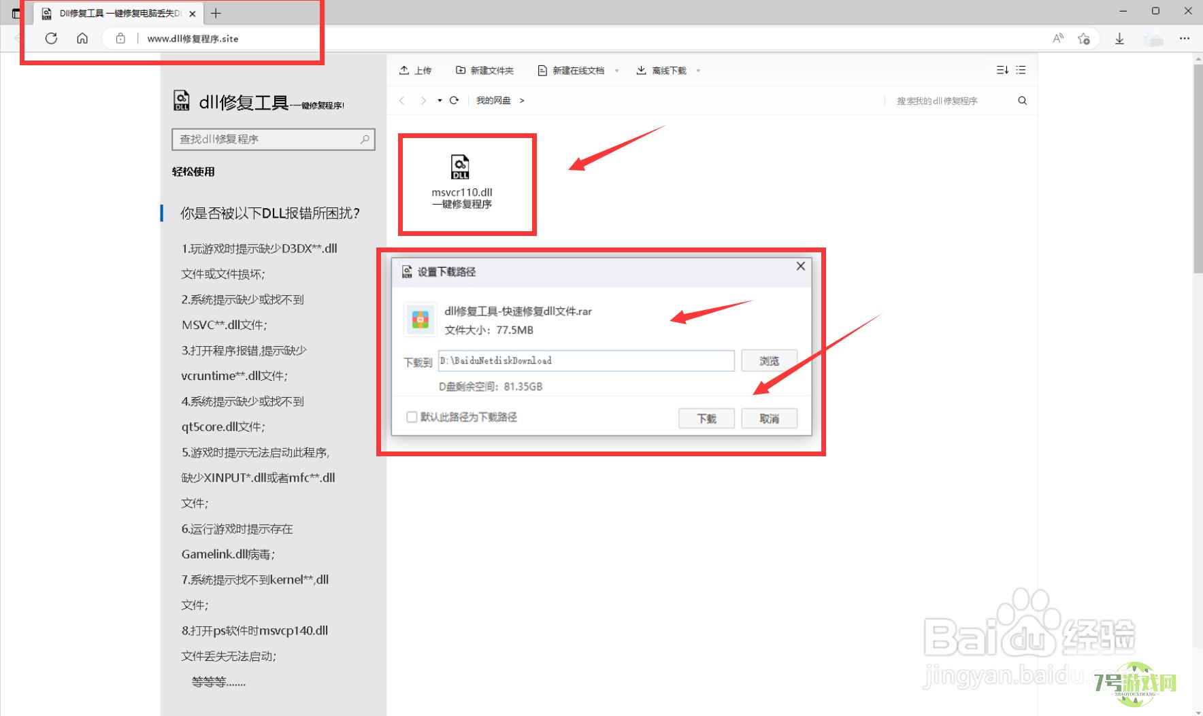Click 新建在线文档 button
The width and height of the screenshot is (1203, 716).
[x=571, y=70]
